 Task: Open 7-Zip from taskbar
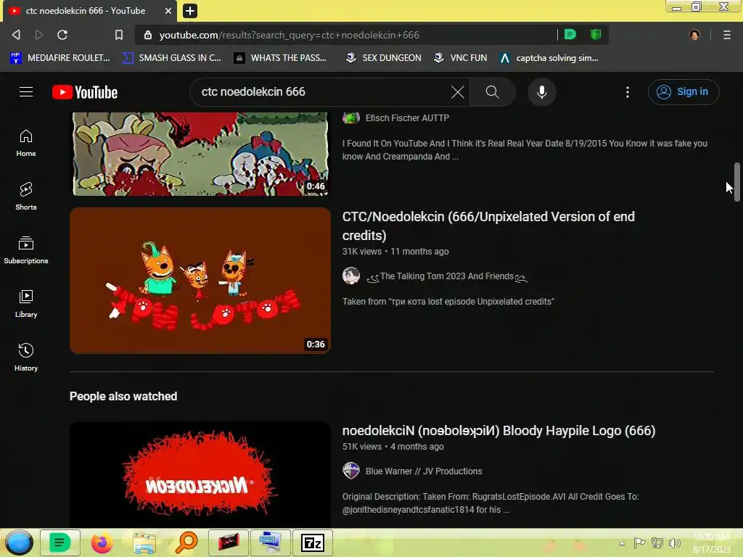[313, 542]
